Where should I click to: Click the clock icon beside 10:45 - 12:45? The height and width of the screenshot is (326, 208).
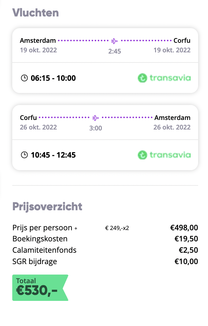[x=24, y=155]
